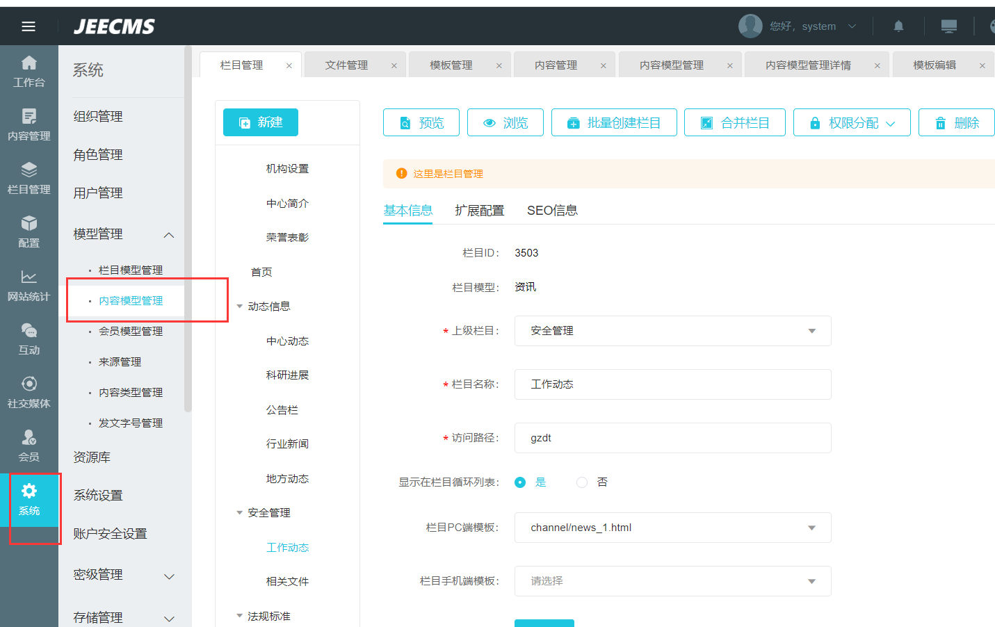The image size is (995, 627).
Task: Select 互动 chat icon in sidebar
Action: click(x=29, y=339)
